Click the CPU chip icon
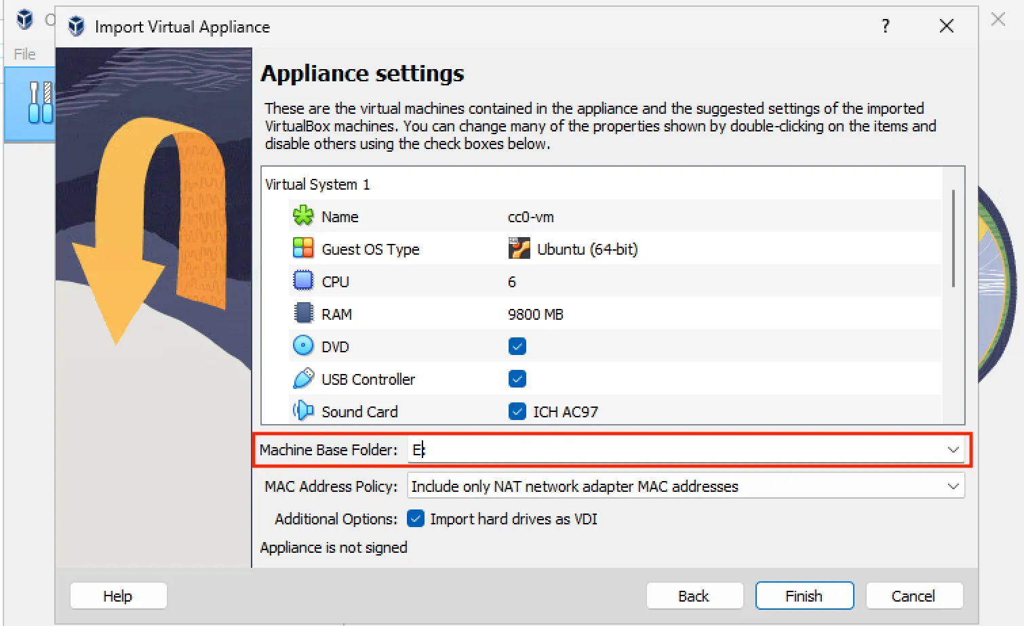Image resolution: width=1024 pixels, height=626 pixels. coord(303,280)
